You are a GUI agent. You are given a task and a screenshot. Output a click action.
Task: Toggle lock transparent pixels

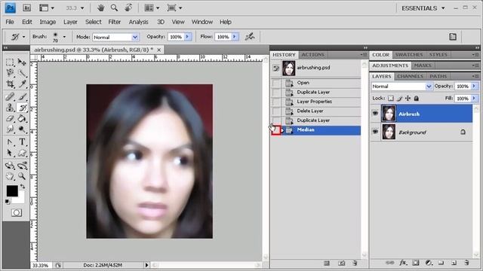pyautogui.click(x=391, y=99)
